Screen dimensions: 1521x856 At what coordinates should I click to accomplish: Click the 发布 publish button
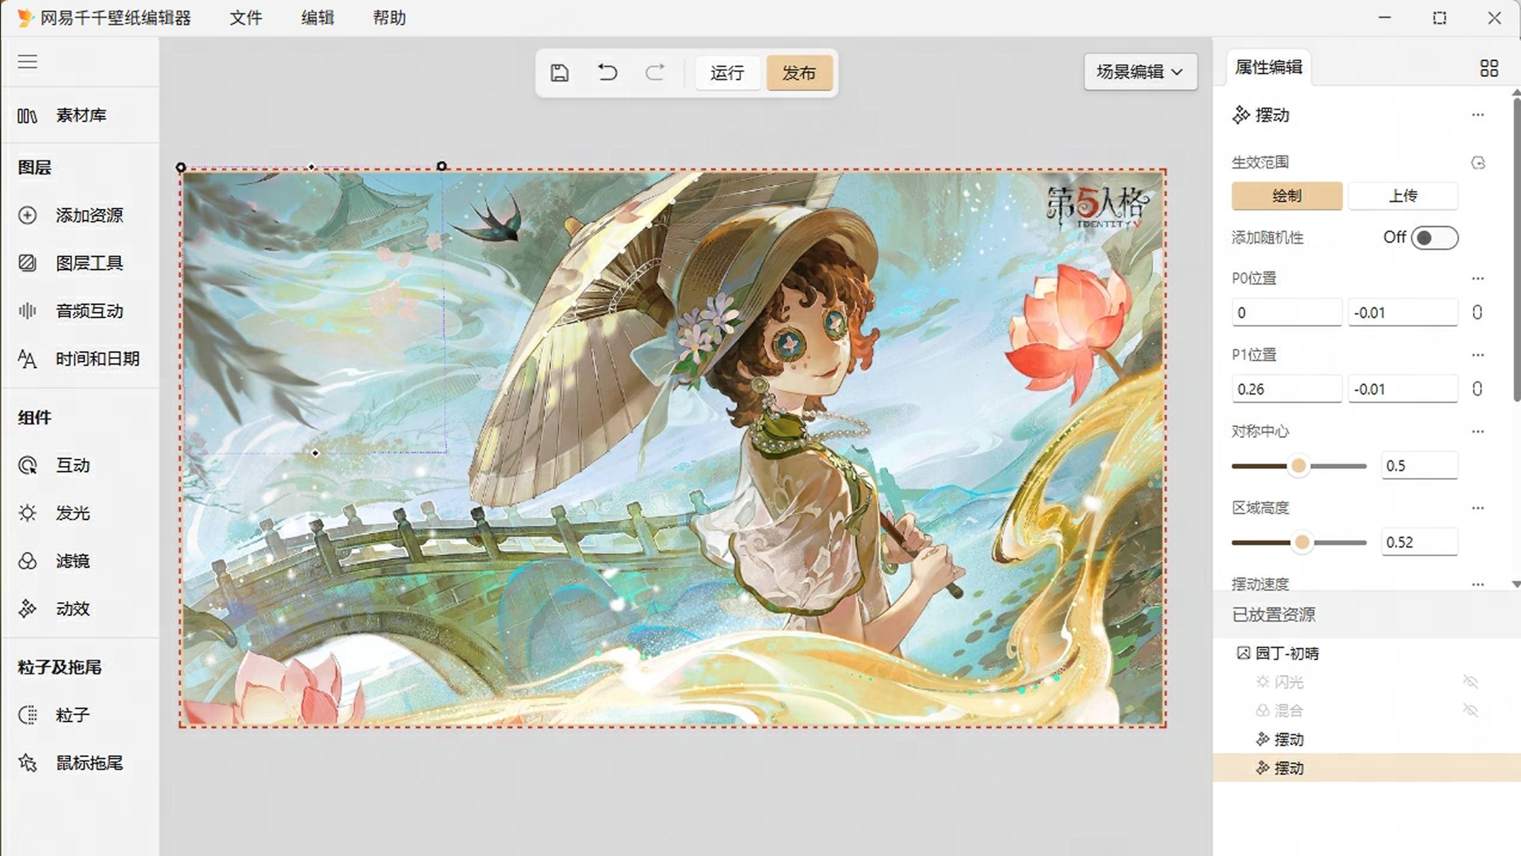[799, 73]
